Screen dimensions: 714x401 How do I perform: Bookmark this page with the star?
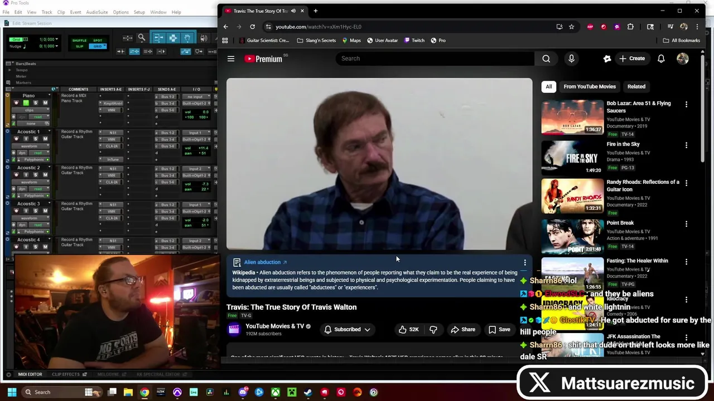571,27
